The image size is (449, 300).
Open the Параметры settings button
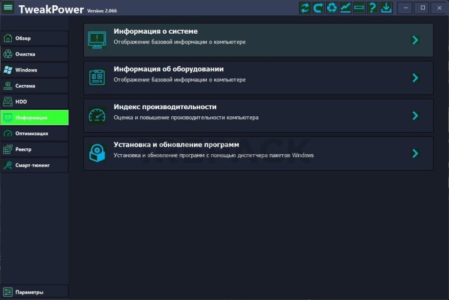34,292
